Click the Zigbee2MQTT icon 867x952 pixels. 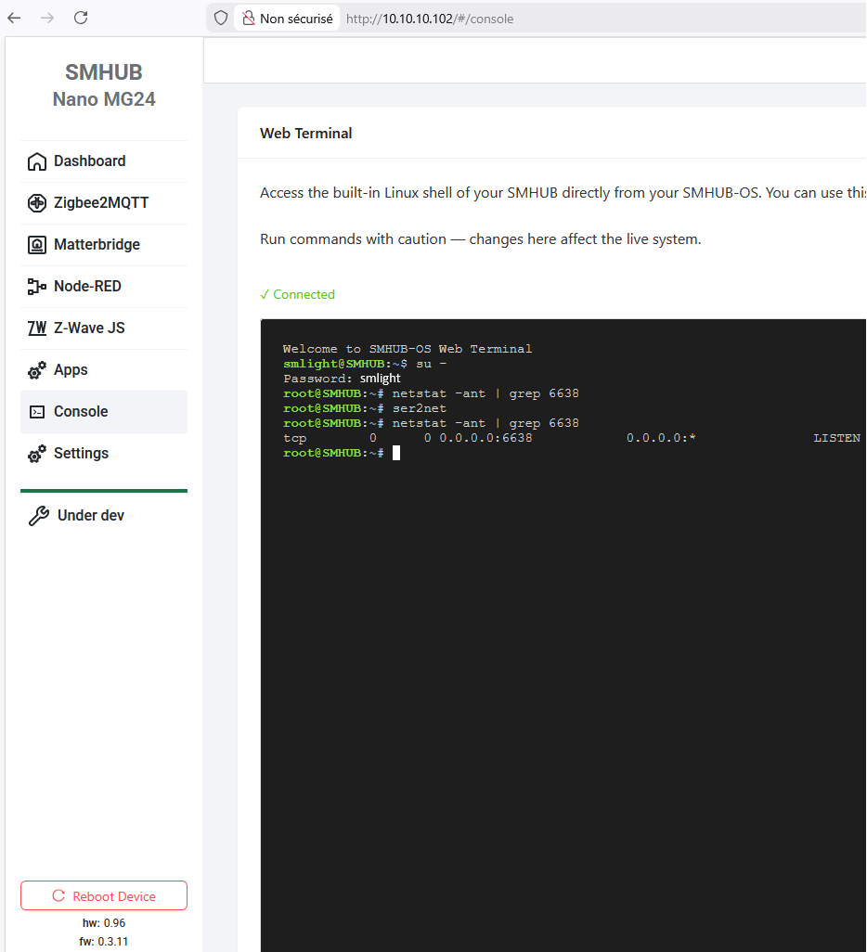[36, 203]
